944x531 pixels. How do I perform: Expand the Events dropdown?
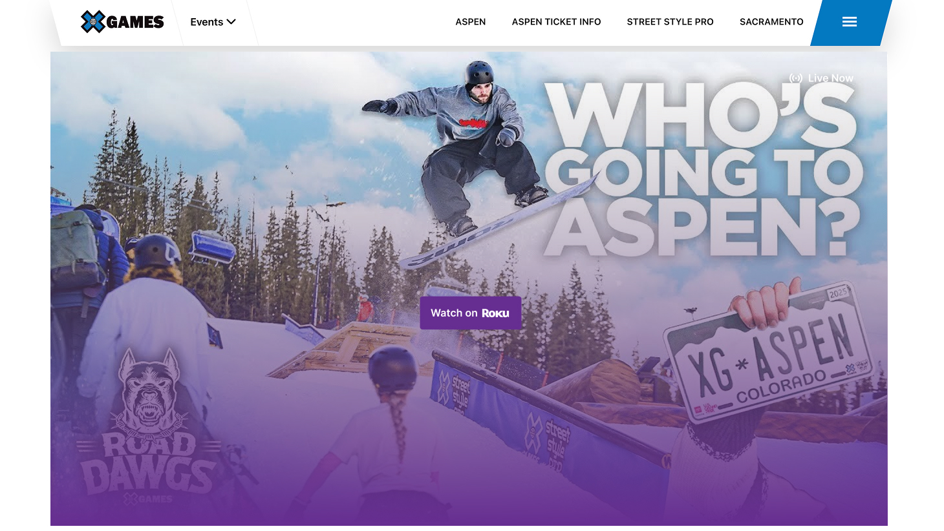point(213,22)
